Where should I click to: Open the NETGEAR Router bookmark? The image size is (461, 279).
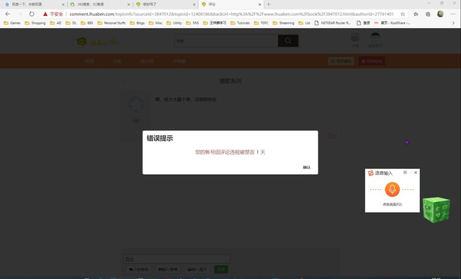[333, 23]
